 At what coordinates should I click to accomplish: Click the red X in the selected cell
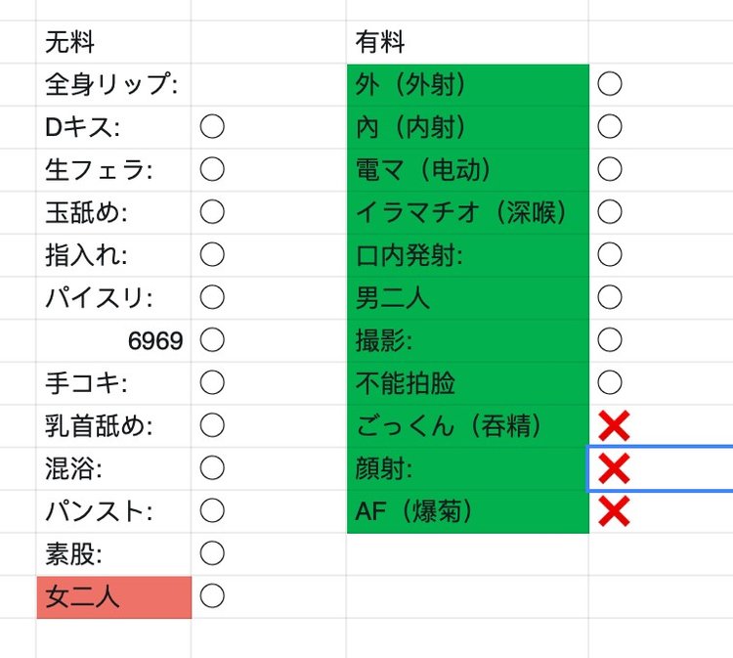pyautogui.click(x=614, y=469)
